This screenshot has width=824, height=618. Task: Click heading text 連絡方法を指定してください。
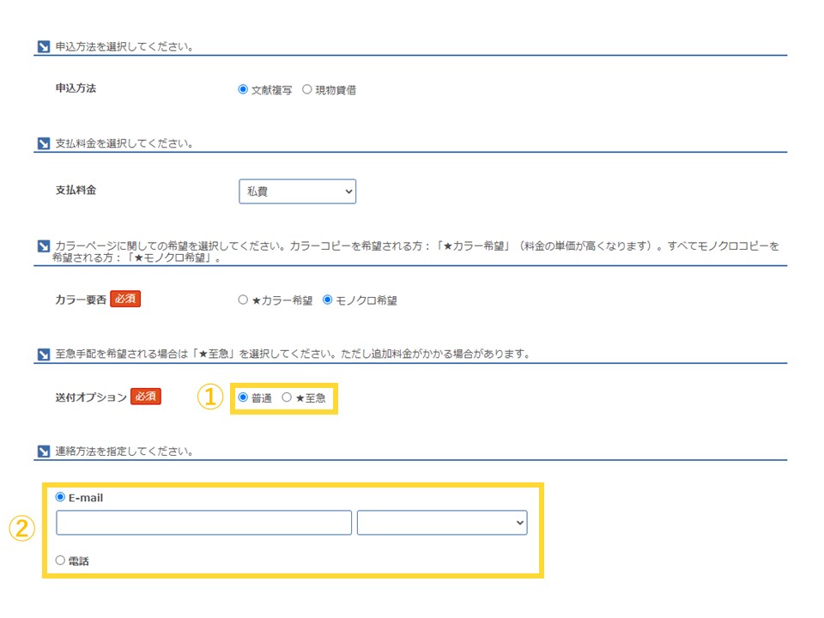[x=125, y=451]
